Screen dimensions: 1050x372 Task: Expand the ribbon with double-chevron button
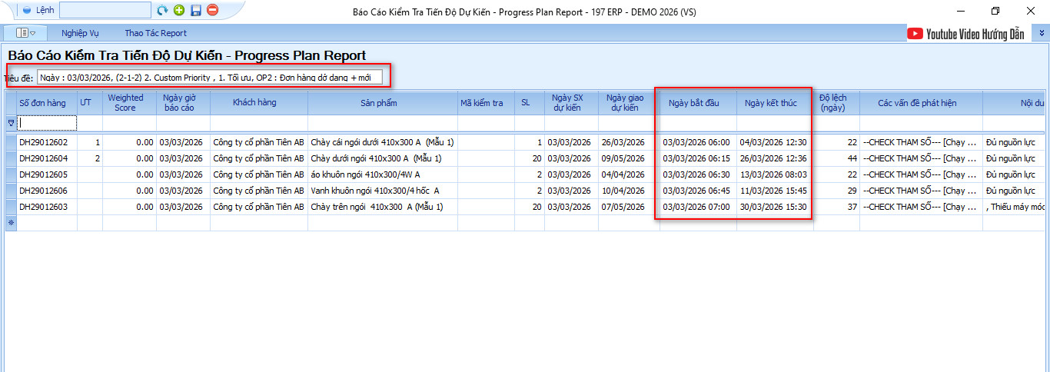1042,33
